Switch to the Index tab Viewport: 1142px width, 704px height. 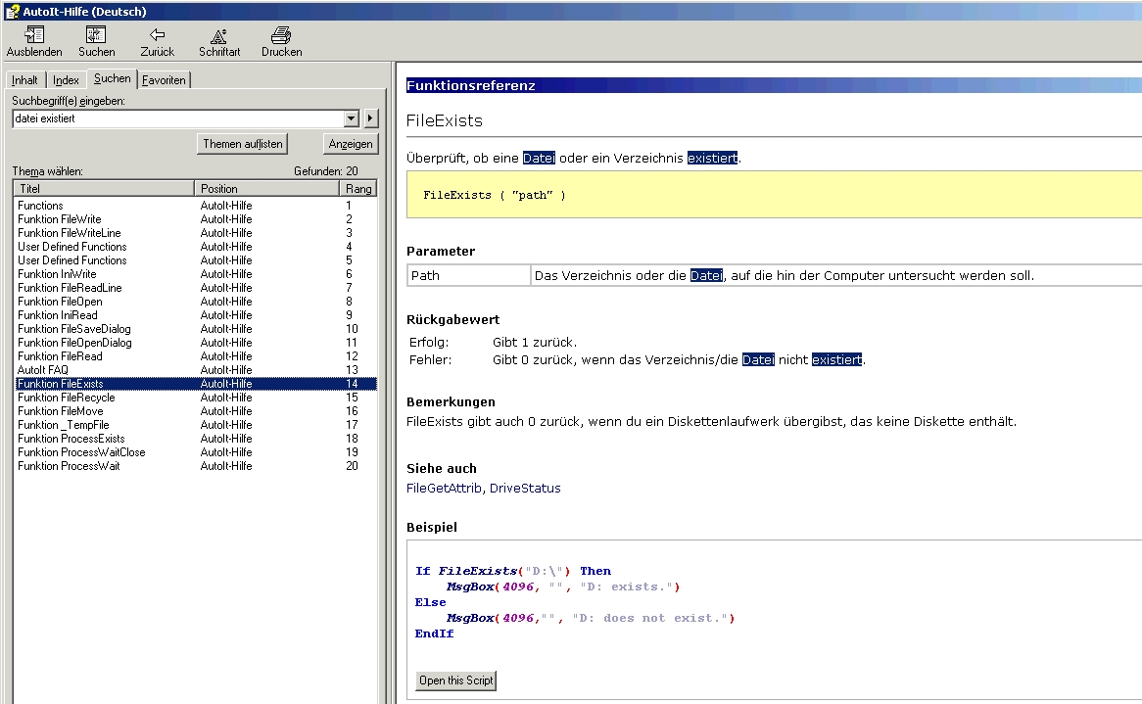[66, 80]
